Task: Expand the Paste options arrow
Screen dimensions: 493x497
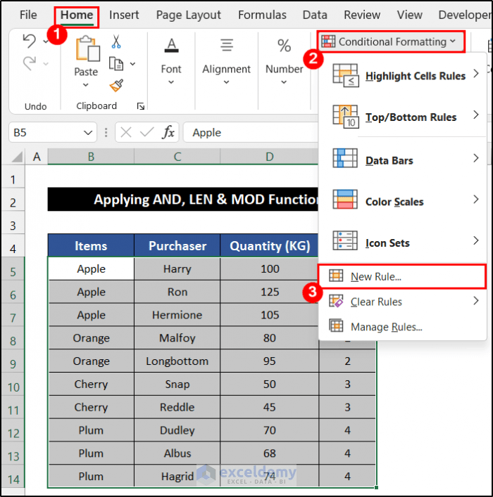Action: (86, 84)
